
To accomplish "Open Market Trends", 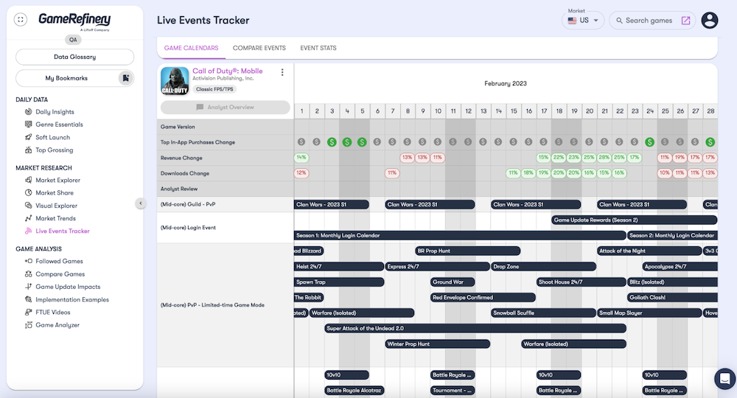I will click(x=55, y=218).
